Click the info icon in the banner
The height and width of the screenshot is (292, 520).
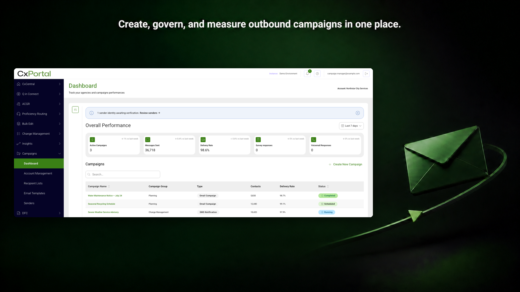[91, 113]
